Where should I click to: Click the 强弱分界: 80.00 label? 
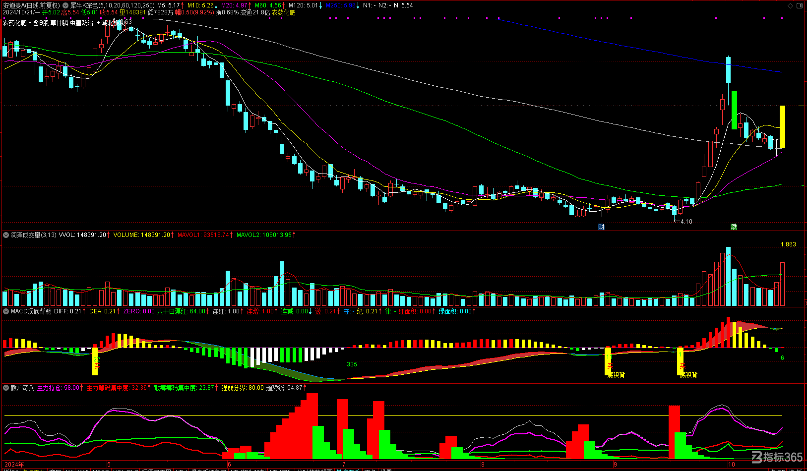[243, 388]
